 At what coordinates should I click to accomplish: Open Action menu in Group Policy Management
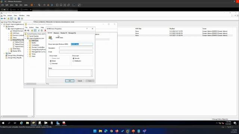pos(10,16)
